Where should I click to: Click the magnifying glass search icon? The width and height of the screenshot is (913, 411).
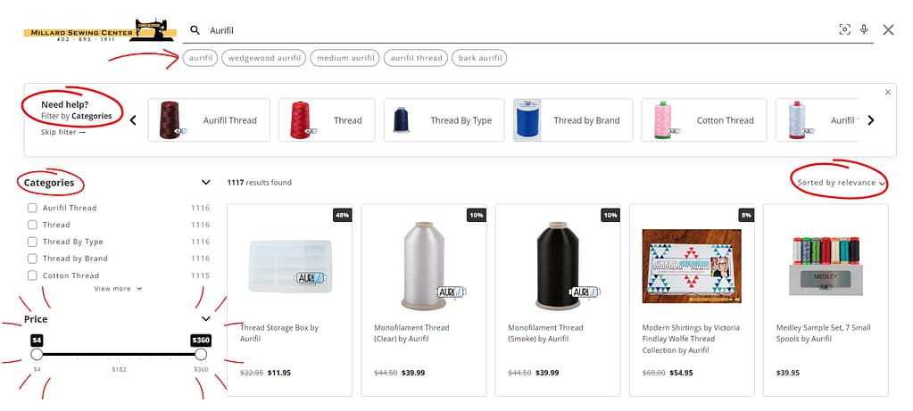pos(195,30)
